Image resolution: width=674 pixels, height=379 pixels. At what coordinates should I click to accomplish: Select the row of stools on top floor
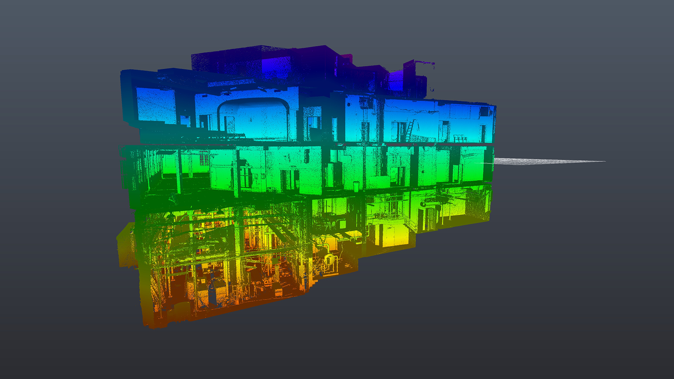tap(460, 138)
